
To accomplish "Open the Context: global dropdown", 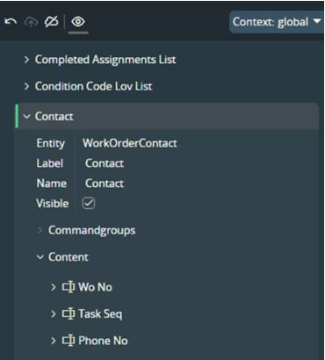I will click(277, 22).
